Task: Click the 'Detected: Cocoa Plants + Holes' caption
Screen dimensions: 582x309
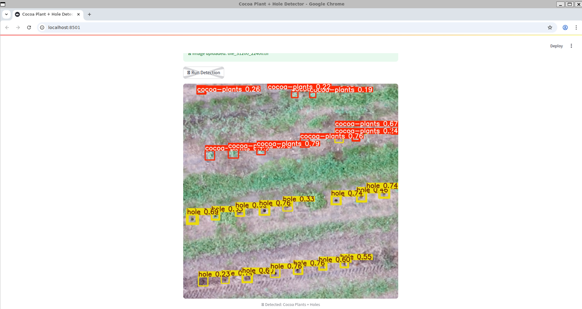Action: [291, 304]
